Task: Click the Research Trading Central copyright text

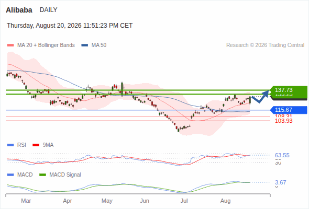Action: tap(265, 45)
